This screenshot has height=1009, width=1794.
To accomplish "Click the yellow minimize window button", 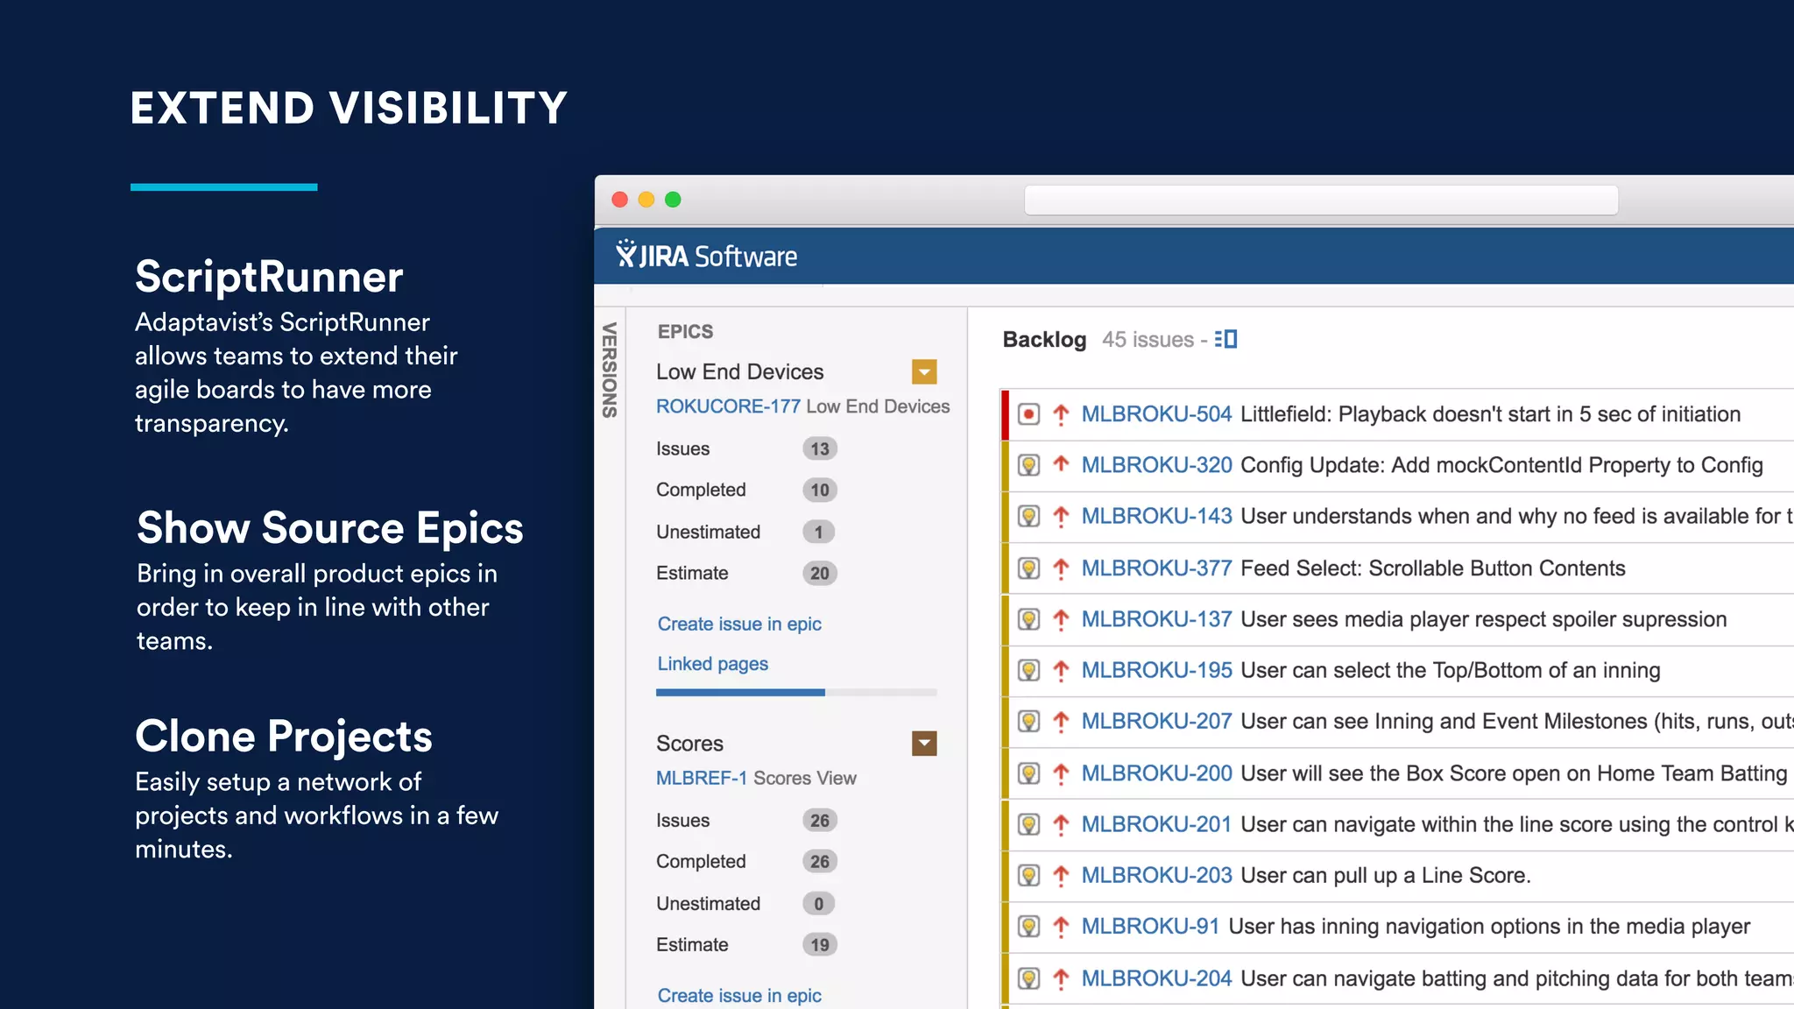I will tap(646, 200).
